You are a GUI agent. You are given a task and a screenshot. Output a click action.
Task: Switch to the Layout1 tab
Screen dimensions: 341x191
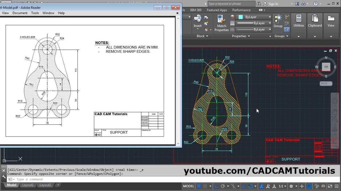28,185
